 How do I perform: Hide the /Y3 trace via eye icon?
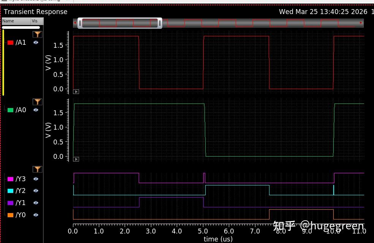coord(36,179)
